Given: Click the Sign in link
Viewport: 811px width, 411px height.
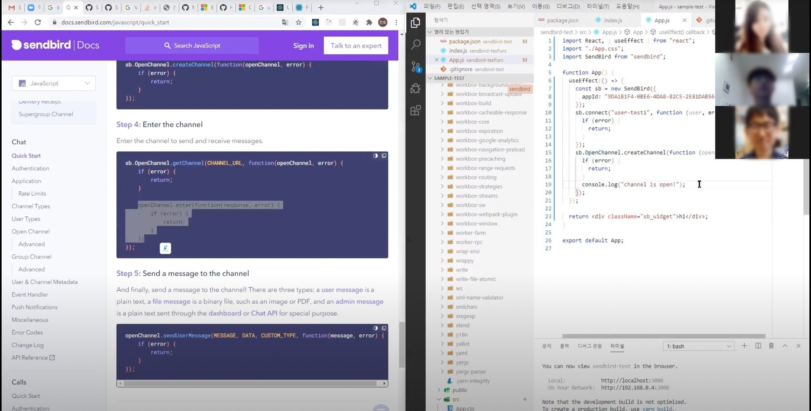Looking at the screenshot, I should pyautogui.click(x=303, y=46).
